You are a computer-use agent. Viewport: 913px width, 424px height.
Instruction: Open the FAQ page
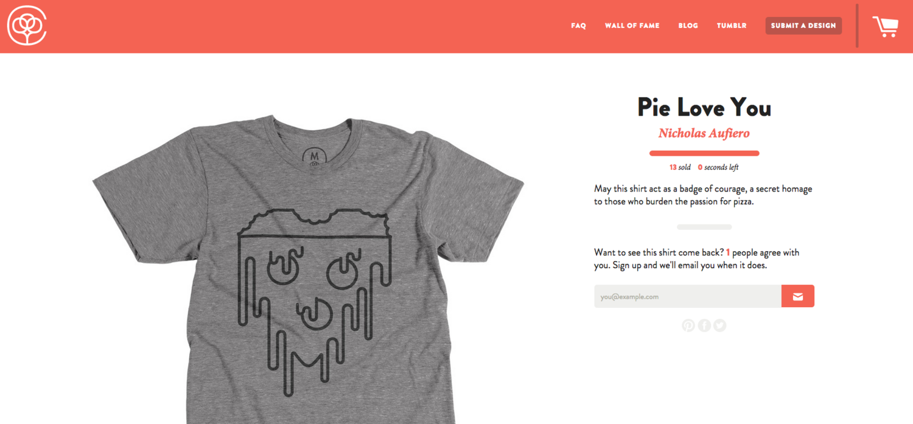[x=578, y=26]
